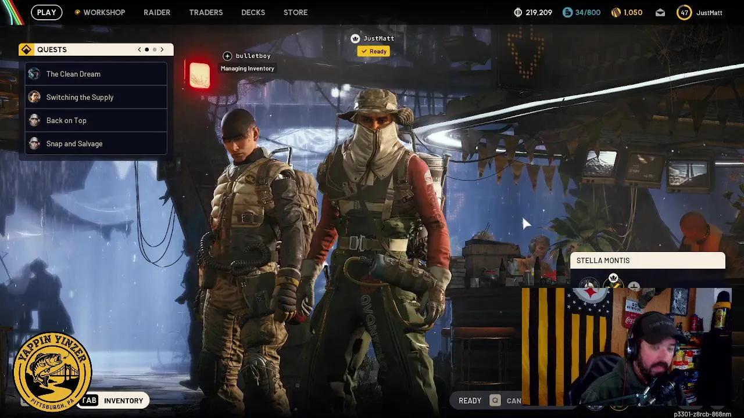
Task: Click the yellow Ready status badge
Action: point(373,51)
